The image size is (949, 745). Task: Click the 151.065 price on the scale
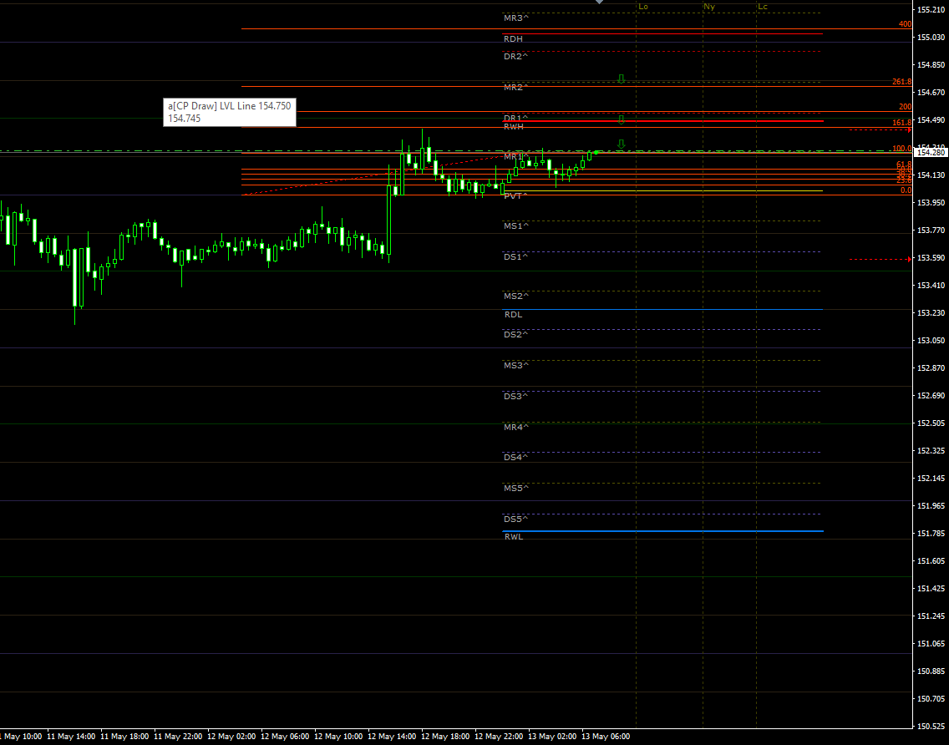931,643
